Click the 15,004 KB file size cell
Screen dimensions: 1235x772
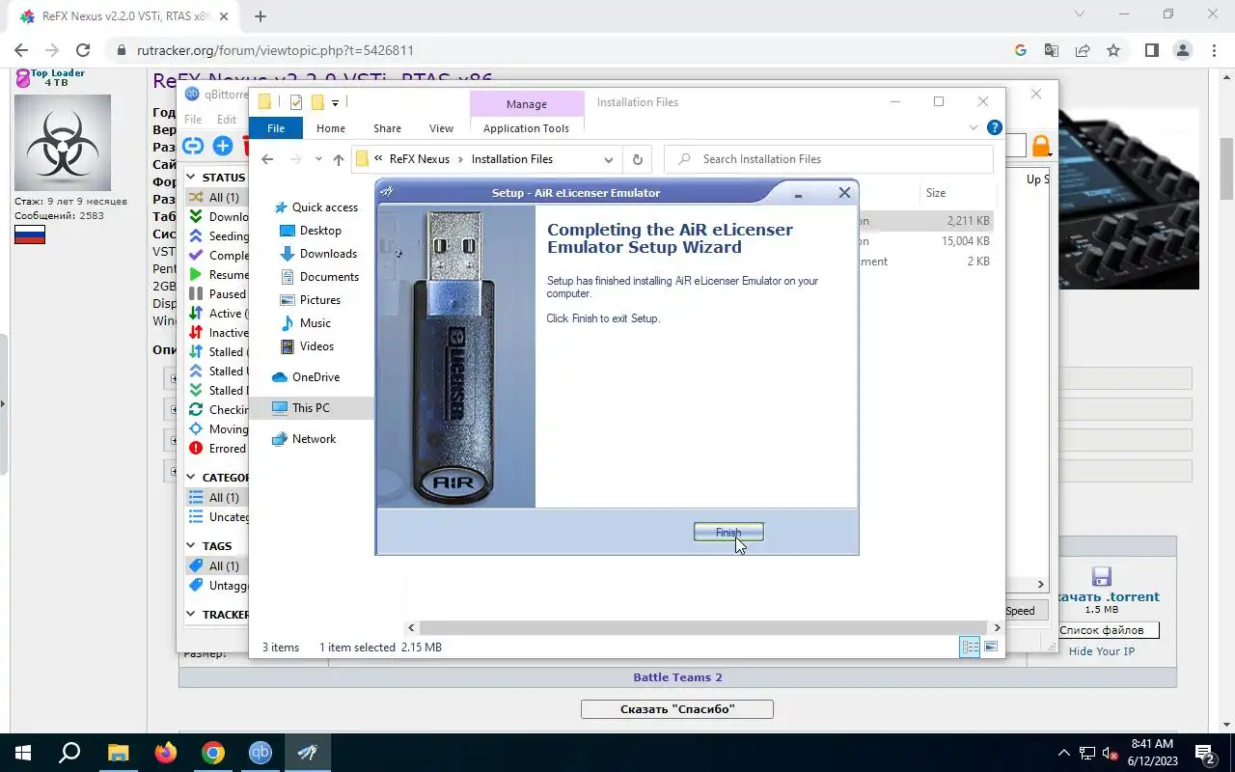pos(965,241)
